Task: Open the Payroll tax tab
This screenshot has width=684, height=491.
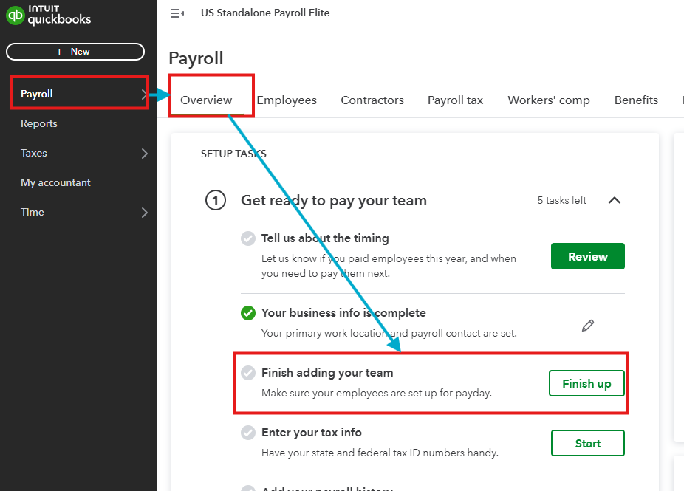Action: click(x=455, y=100)
